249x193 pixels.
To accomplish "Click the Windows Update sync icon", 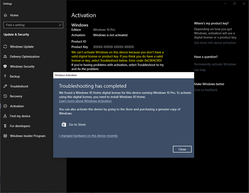I will [5, 47].
